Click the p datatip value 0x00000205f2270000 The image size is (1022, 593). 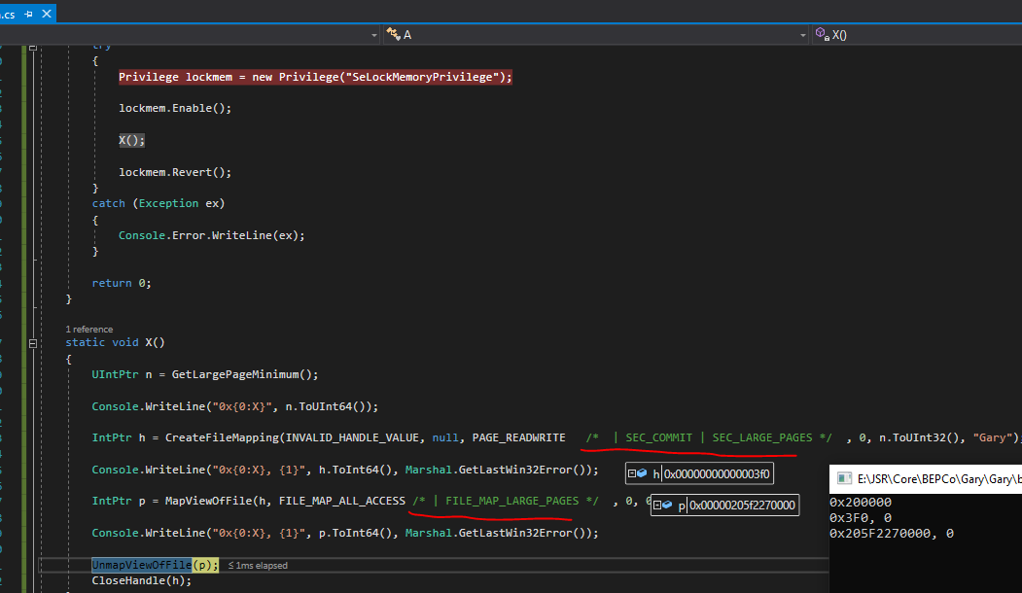[x=742, y=506]
